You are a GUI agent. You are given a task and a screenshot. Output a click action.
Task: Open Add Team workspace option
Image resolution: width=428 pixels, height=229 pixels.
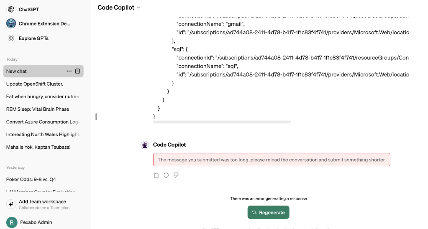click(44, 204)
